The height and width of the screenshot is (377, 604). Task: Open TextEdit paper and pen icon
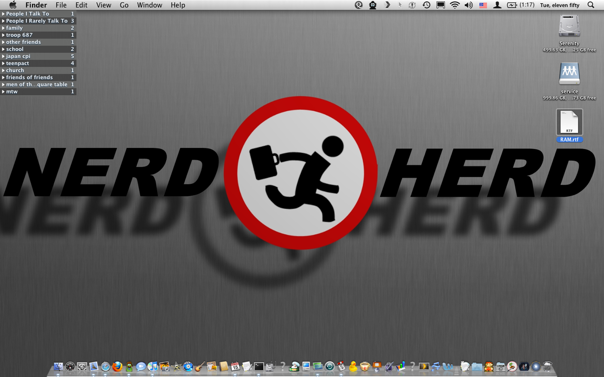(x=247, y=366)
